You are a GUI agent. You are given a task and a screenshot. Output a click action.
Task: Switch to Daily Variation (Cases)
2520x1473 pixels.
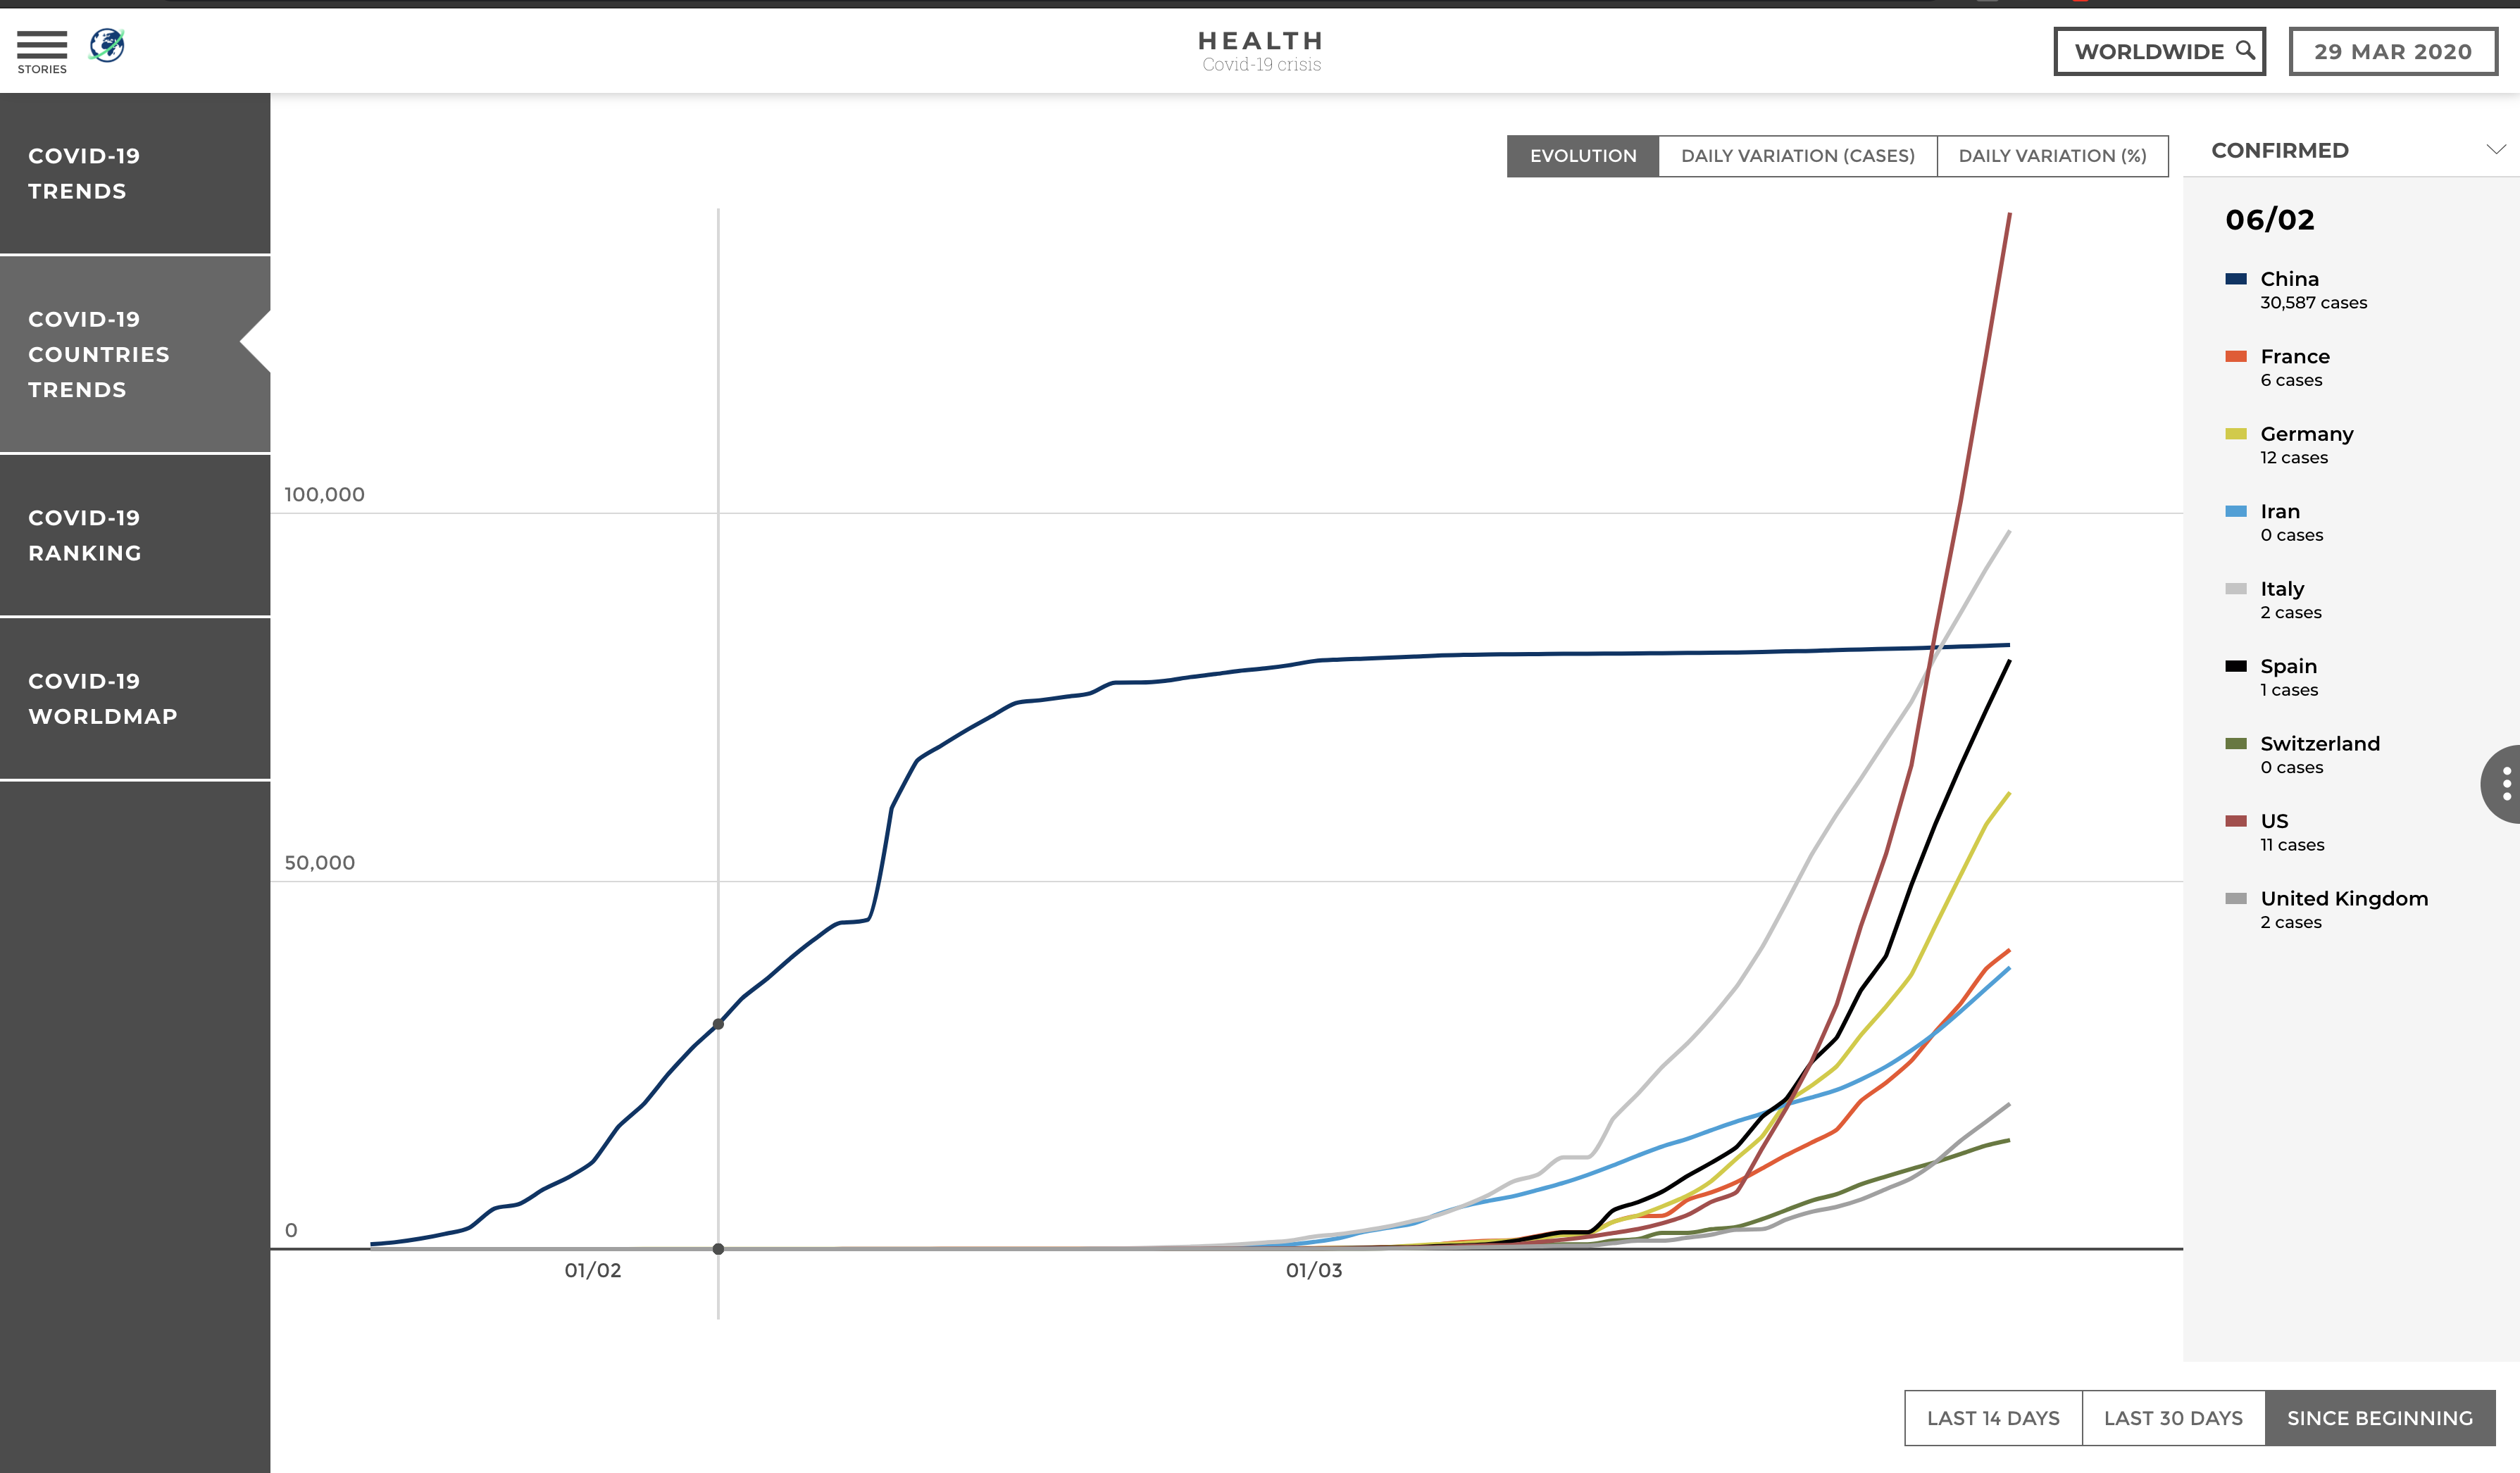[x=1797, y=156]
